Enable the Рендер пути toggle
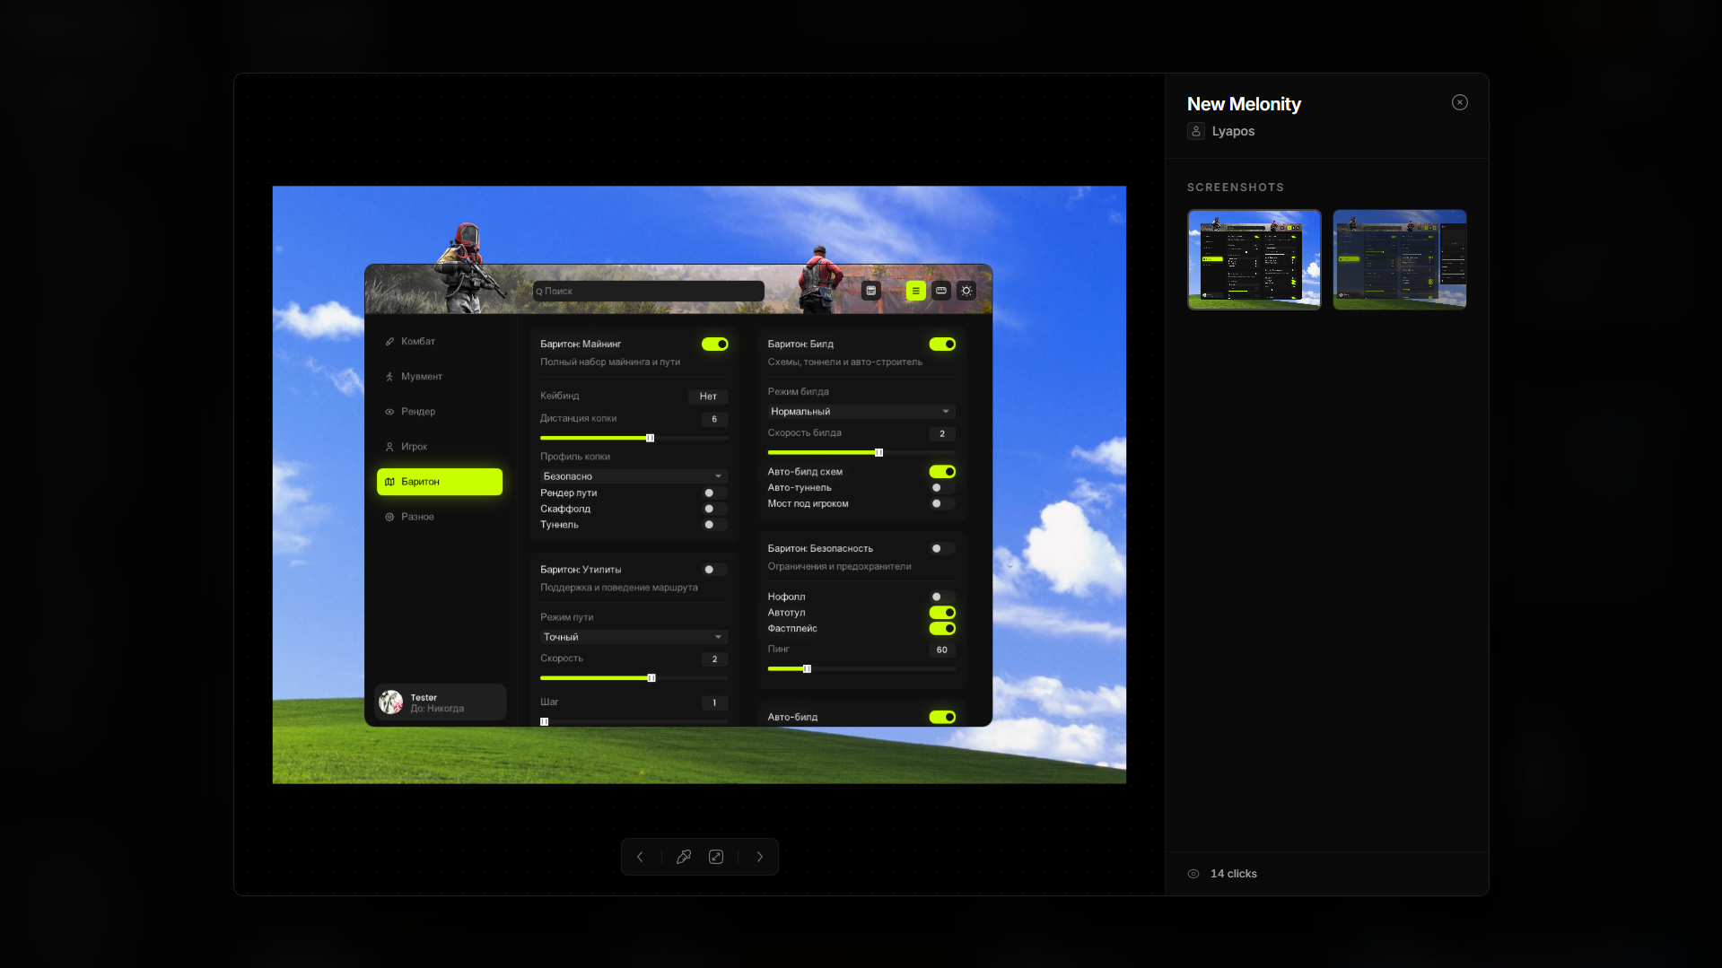1722x968 pixels. (713, 493)
